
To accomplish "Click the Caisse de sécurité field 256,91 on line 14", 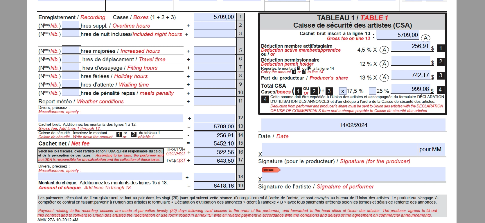I will [x=215, y=135].
